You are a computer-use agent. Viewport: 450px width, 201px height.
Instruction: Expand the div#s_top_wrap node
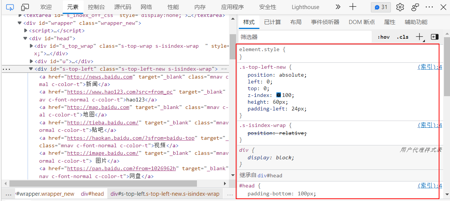coord(31,46)
